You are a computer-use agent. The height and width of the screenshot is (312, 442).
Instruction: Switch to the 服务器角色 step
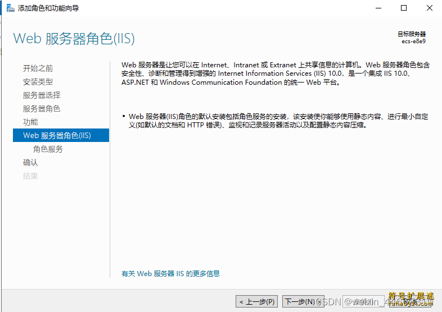click(x=42, y=109)
